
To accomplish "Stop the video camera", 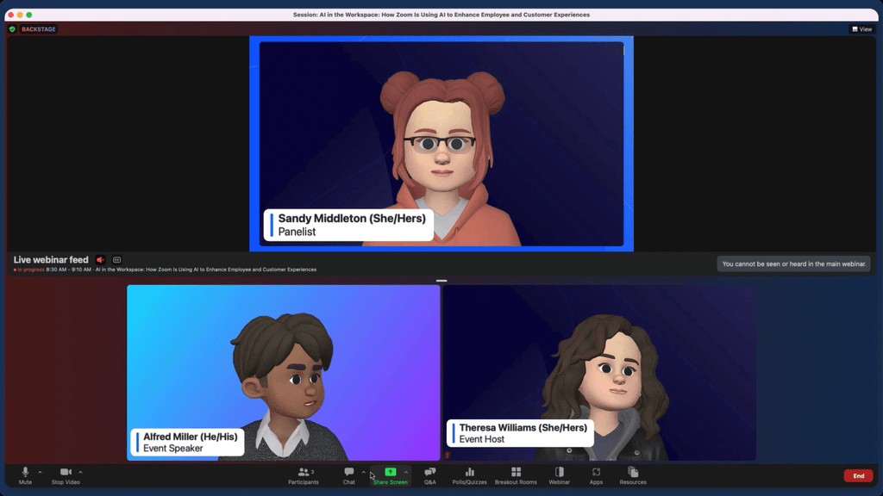I will [x=66, y=475].
